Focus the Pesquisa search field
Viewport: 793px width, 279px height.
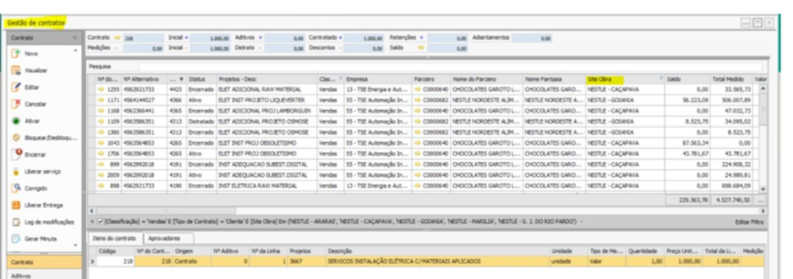click(x=450, y=67)
